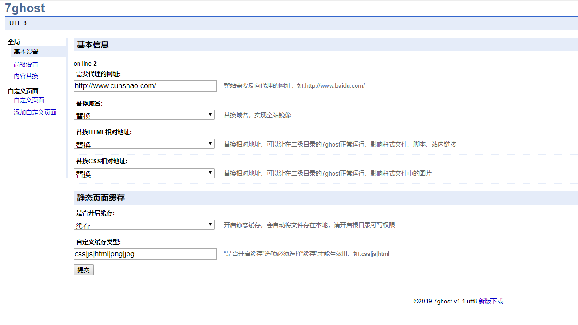
Task: Click the 静态页面缓存 section heading
Action: [x=101, y=198]
